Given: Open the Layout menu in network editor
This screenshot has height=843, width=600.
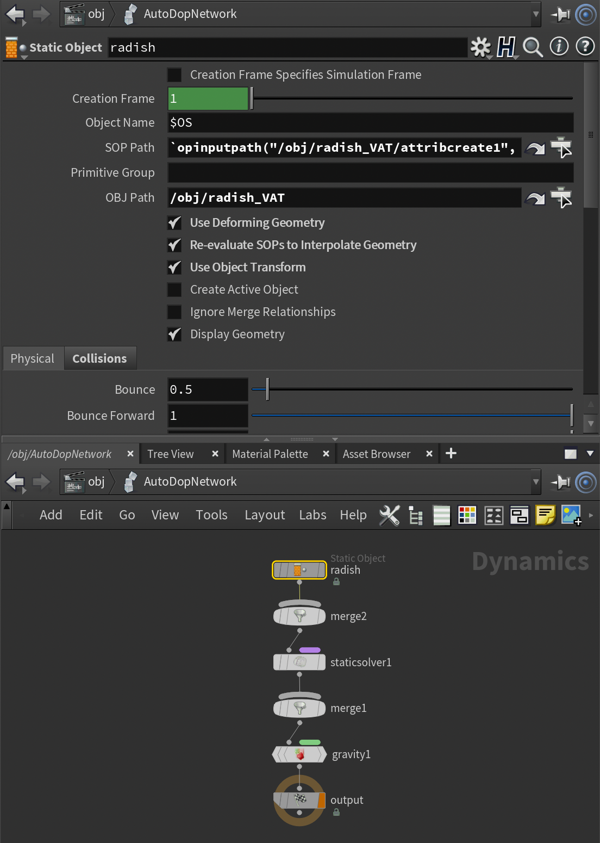Looking at the screenshot, I should 264,515.
